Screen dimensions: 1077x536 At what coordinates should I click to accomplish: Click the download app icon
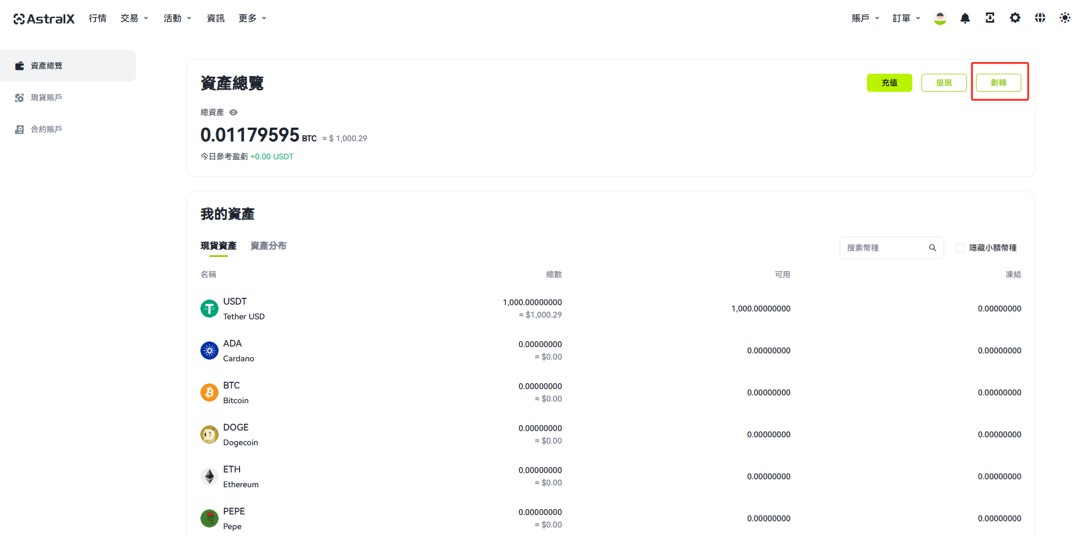pyautogui.click(x=990, y=18)
